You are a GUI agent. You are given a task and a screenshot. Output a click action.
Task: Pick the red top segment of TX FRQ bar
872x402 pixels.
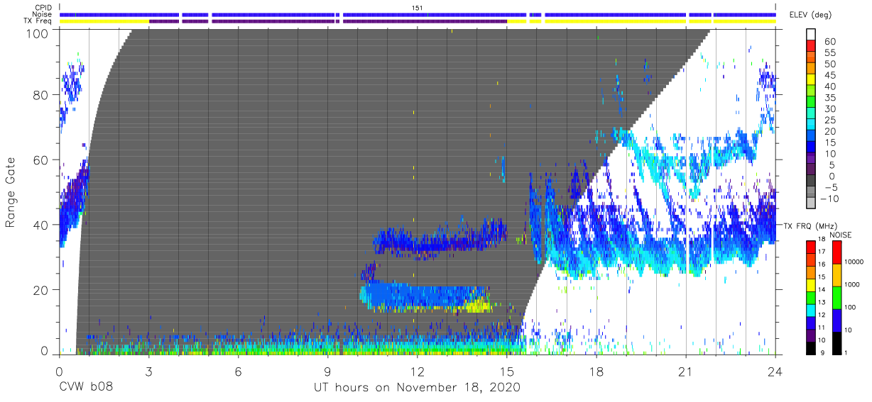[x=812, y=247]
